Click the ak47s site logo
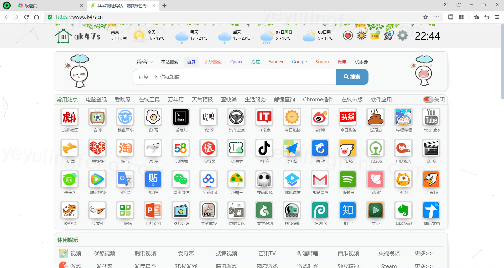Viewport: 504px width, 268px height. pyautogui.click(x=77, y=36)
